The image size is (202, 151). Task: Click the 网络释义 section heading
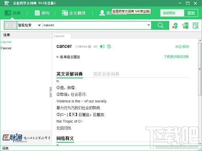pos(65,138)
